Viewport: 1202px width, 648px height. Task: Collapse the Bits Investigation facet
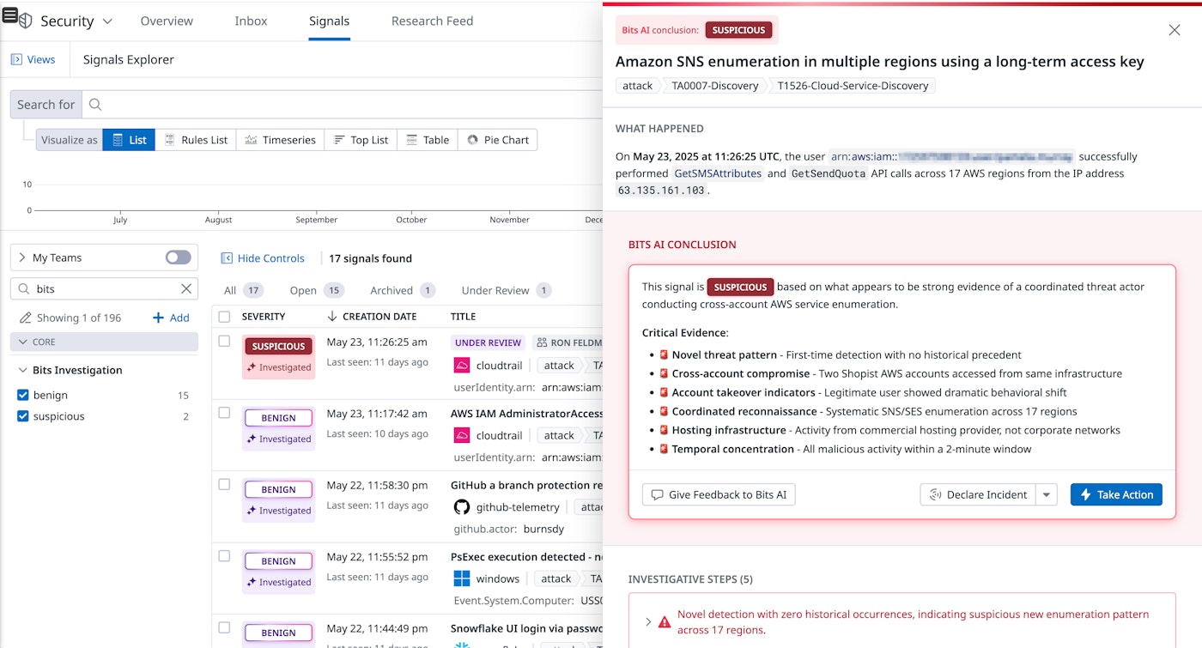(22, 370)
